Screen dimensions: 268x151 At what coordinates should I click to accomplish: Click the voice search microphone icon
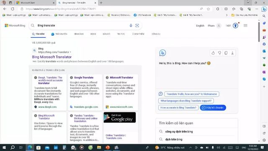131,26
